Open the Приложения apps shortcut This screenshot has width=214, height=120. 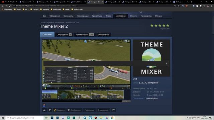point(7,9)
